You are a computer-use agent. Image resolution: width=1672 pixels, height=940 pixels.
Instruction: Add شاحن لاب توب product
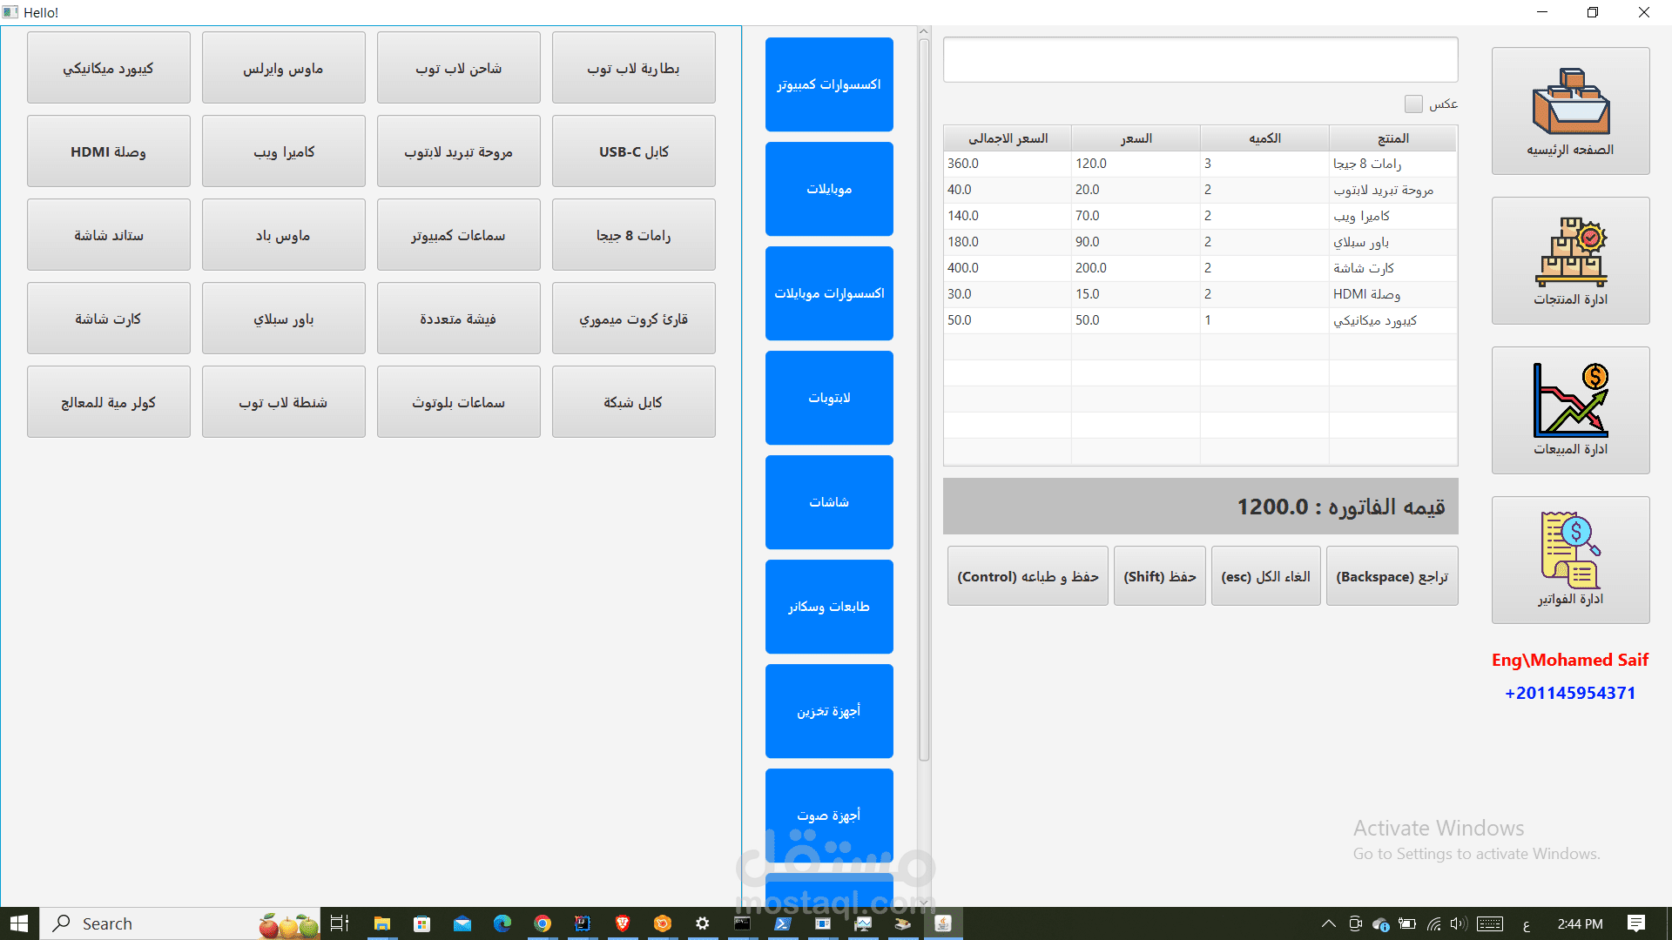coord(459,68)
